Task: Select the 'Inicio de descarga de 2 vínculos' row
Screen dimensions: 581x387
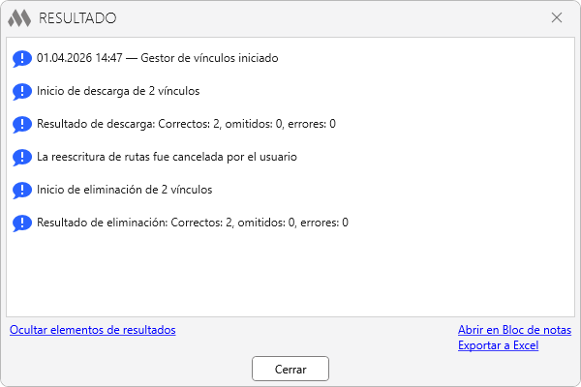Action: pos(118,91)
